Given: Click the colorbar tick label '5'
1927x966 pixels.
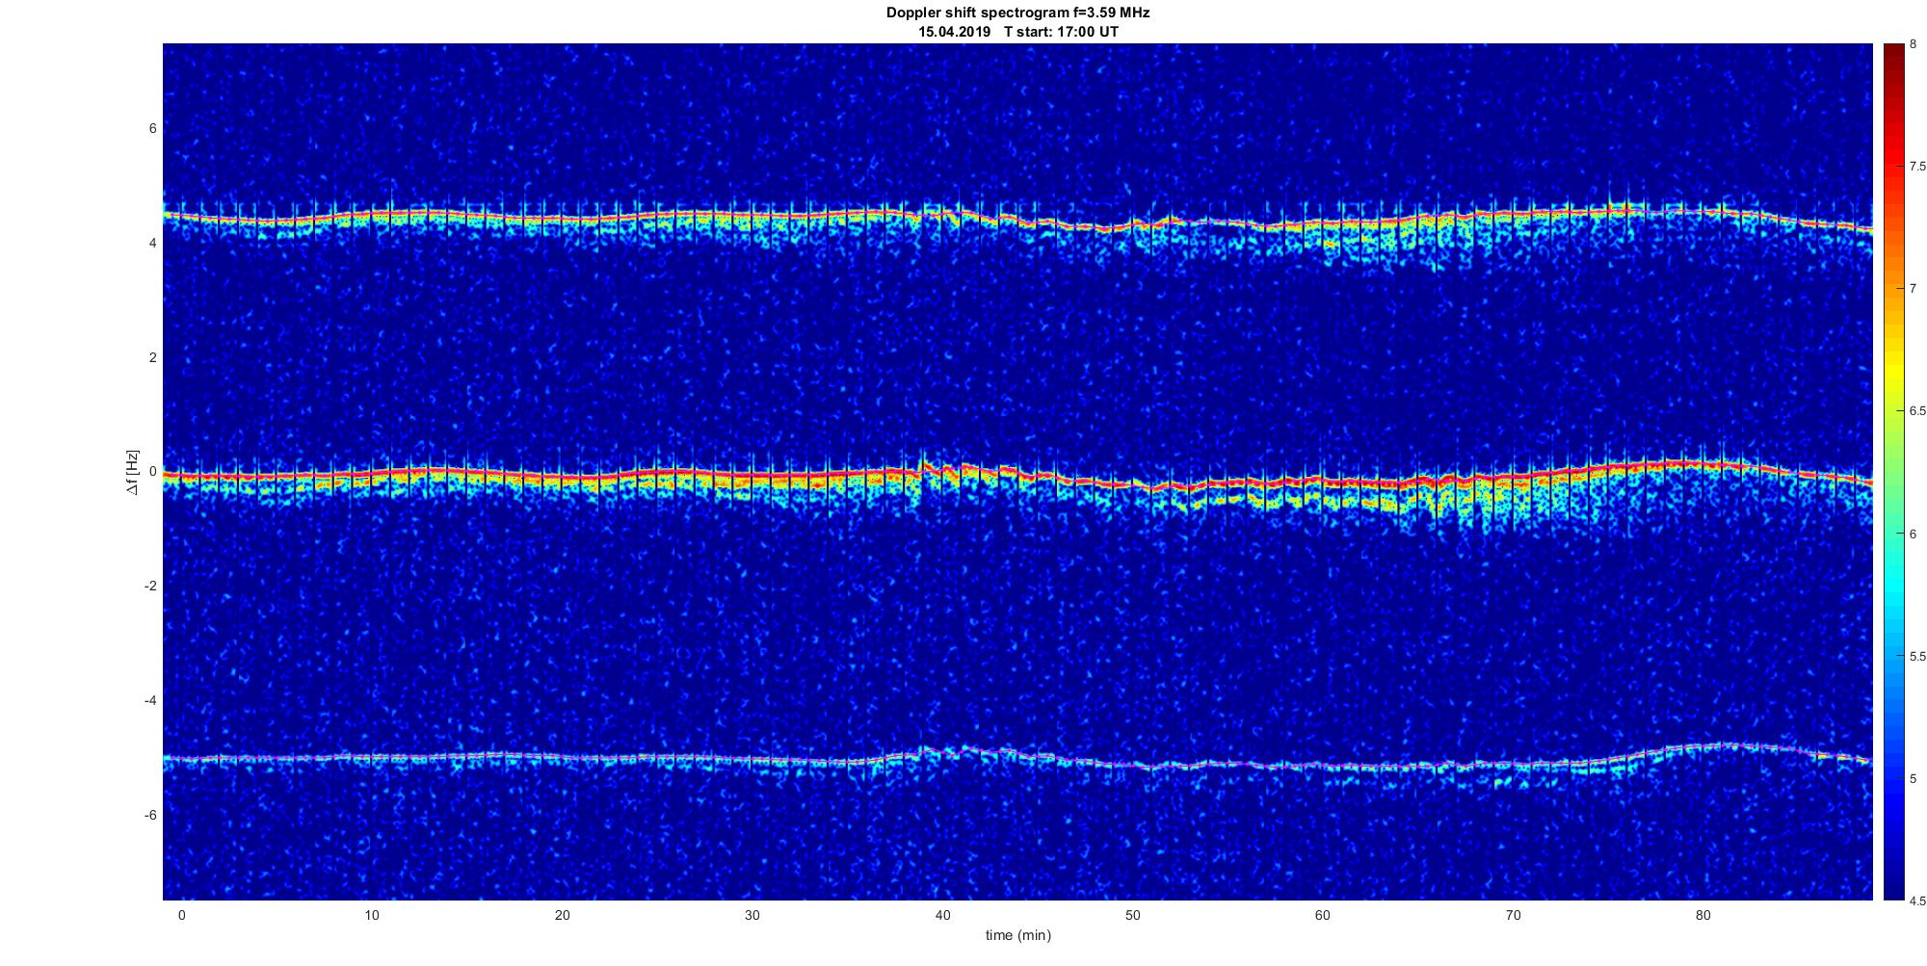Looking at the screenshot, I should click(x=1913, y=778).
